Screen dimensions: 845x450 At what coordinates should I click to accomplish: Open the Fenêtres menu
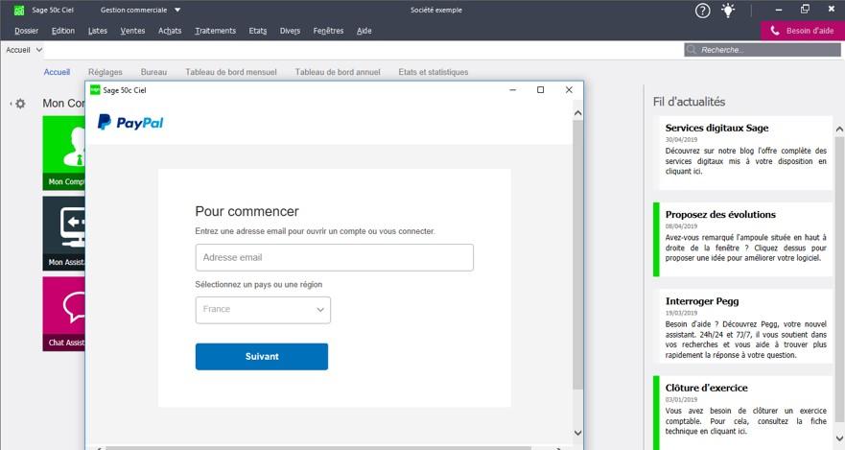click(x=328, y=31)
